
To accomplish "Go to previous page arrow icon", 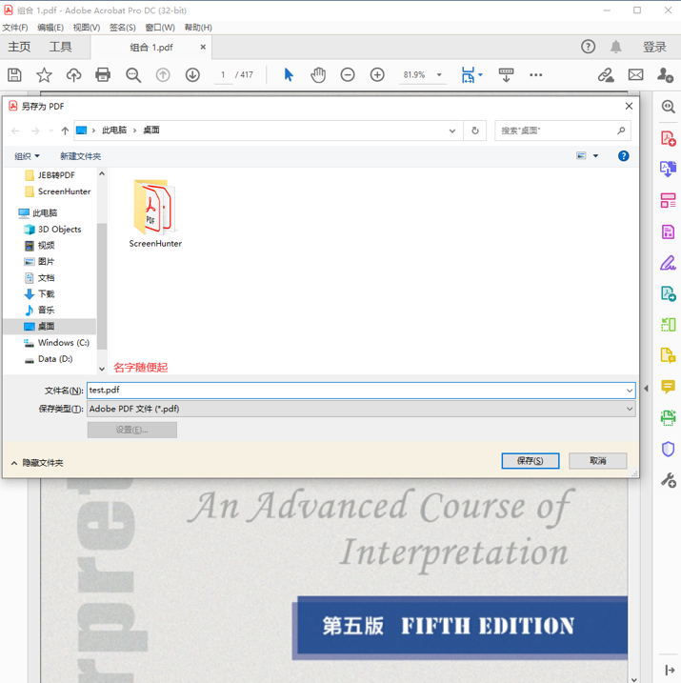I will [x=163, y=75].
